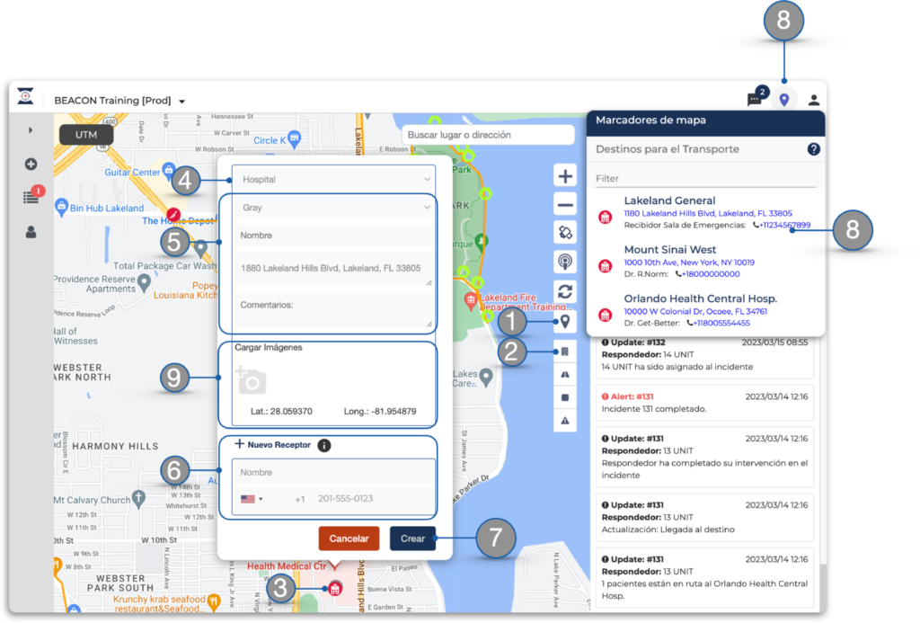Zoom in the map with plus button

565,176
